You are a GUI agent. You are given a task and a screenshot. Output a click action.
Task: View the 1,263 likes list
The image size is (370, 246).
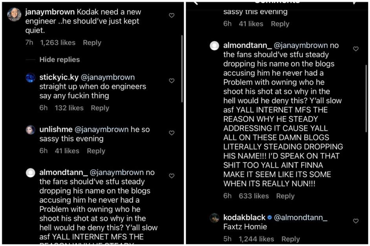58,43
